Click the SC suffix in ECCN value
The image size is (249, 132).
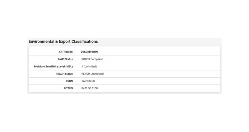93,81
